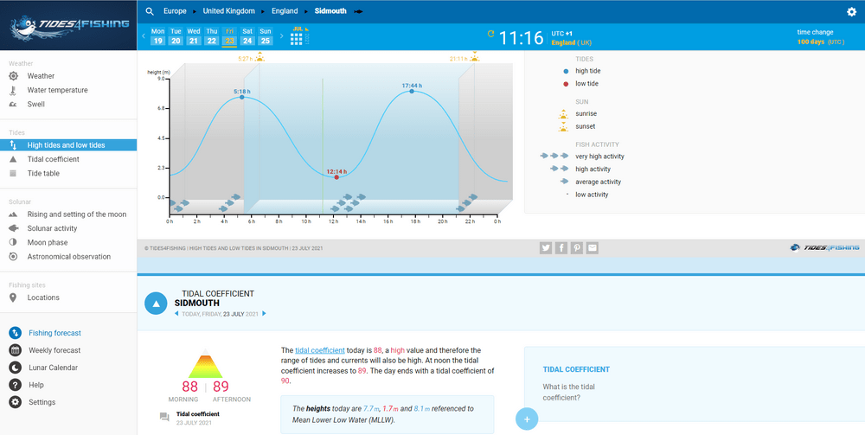Open Tidal coefficient in sidebar
Screen dimensions: 865x435
tap(53, 159)
